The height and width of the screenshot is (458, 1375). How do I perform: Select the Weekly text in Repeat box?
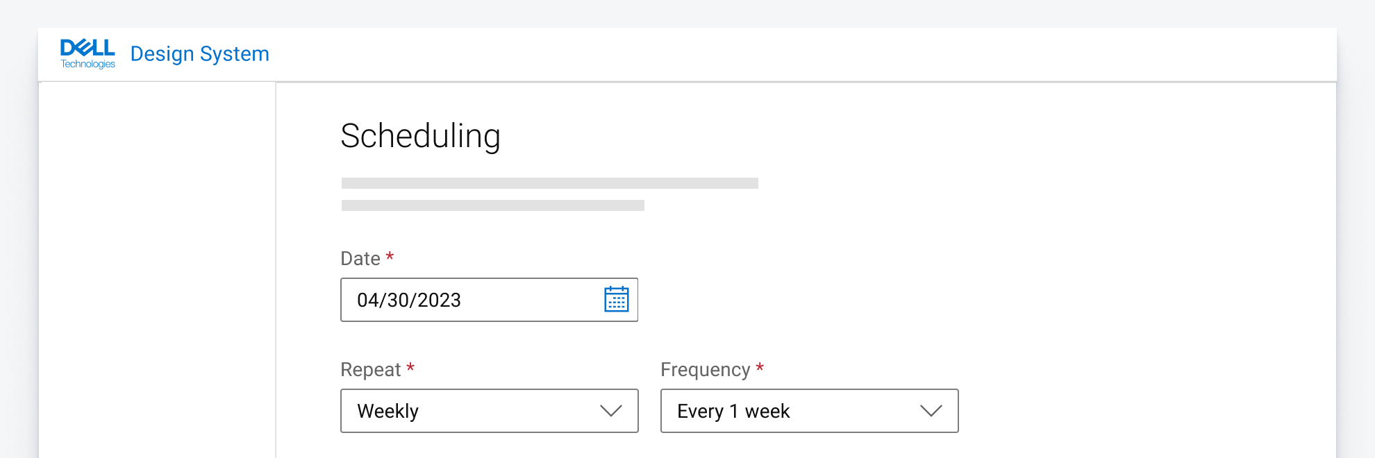click(387, 411)
